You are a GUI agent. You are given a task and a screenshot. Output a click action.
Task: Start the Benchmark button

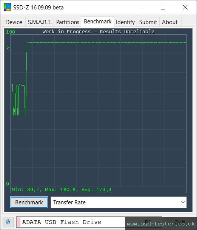(29, 202)
